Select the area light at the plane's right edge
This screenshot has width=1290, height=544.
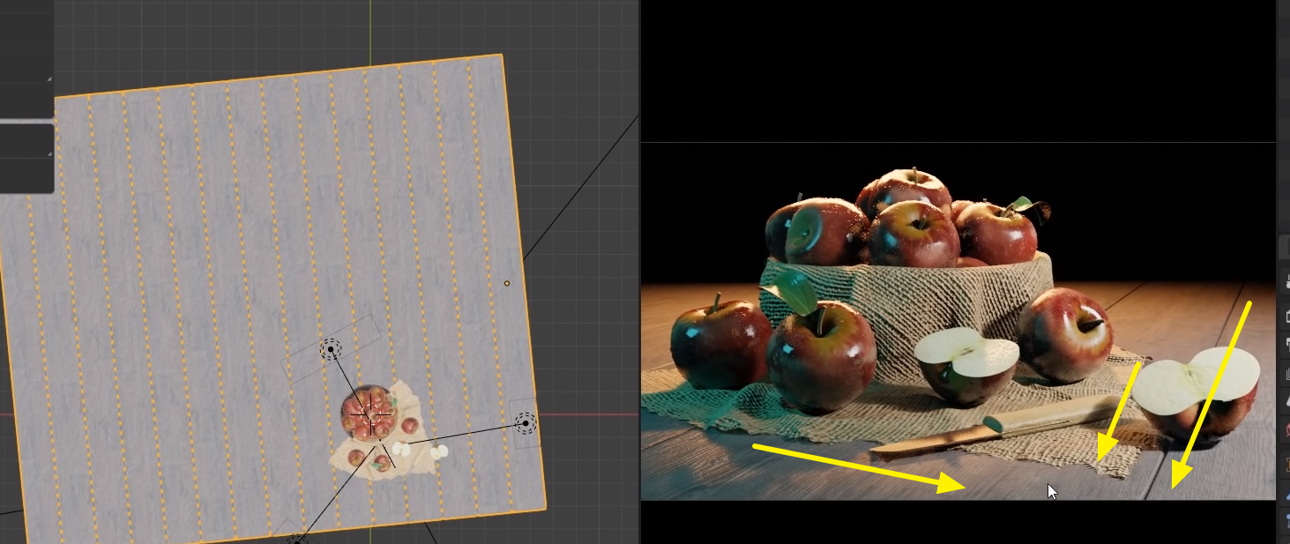pyautogui.click(x=526, y=423)
